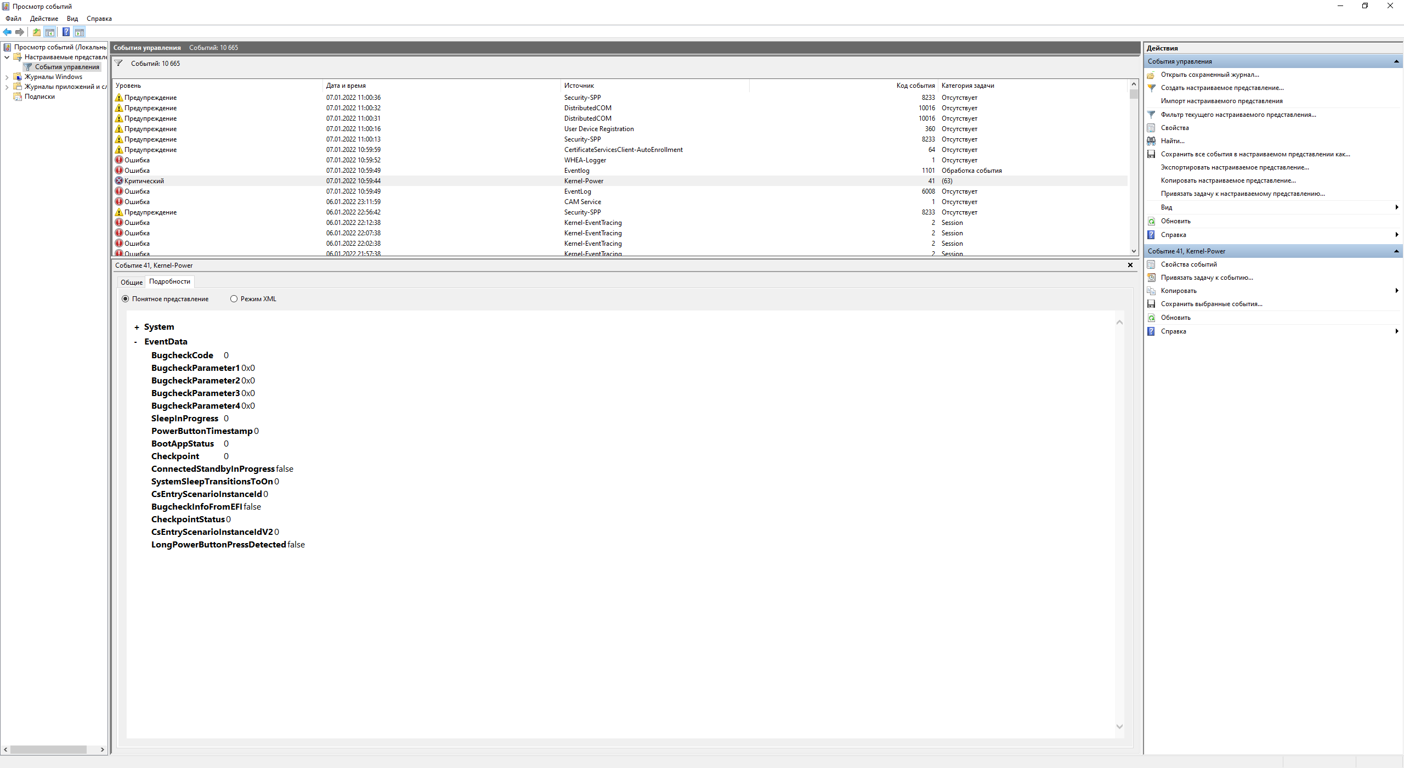This screenshot has height=768, width=1404.
Task: Click the horizontal scrollbar in the left tree pane
Action: click(48, 749)
